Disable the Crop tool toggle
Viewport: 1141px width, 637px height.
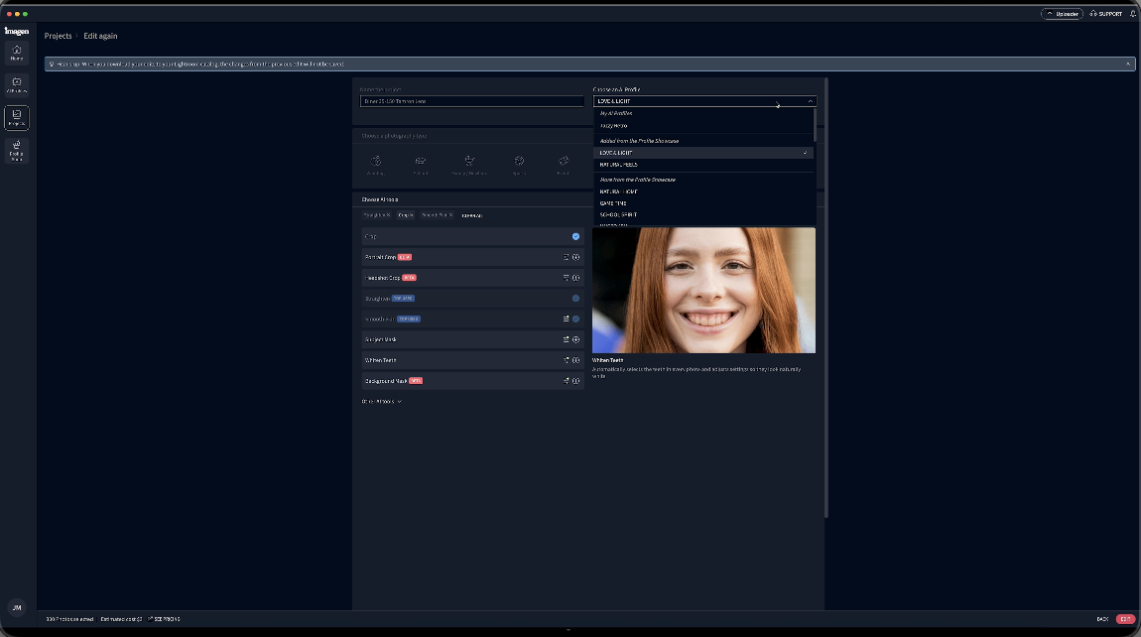pos(574,236)
